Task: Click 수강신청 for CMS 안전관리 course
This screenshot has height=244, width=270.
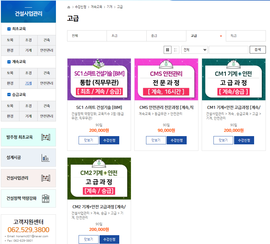Action: coord(177,140)
